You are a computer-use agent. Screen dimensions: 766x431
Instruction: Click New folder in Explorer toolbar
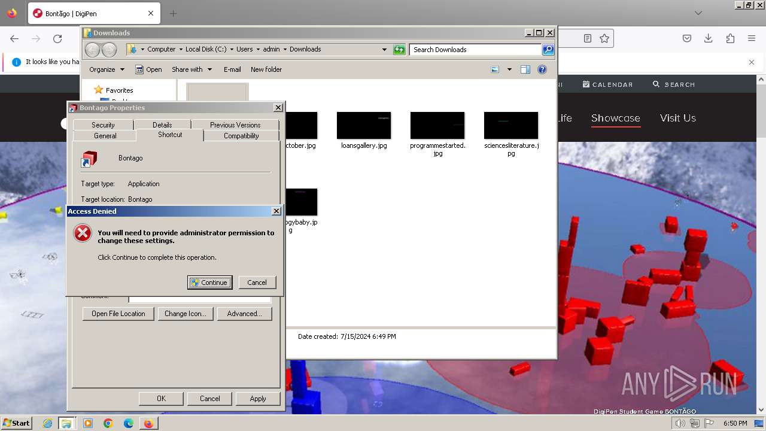[266, 69]
